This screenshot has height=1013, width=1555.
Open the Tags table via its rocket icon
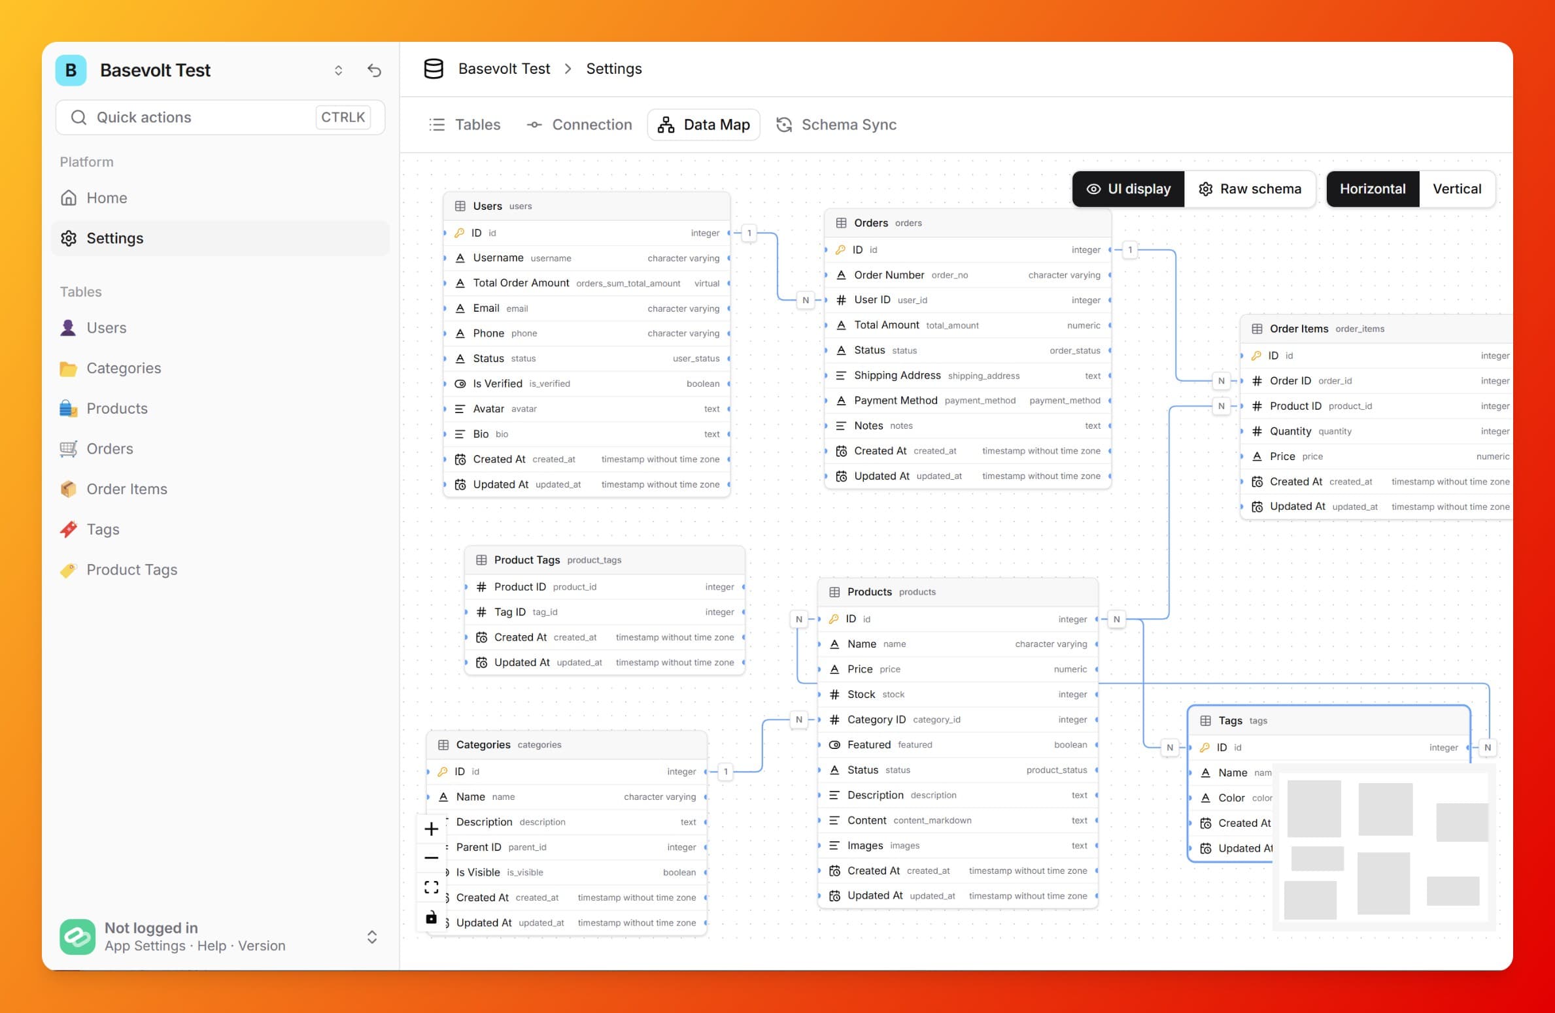click(x=69, y=529)
